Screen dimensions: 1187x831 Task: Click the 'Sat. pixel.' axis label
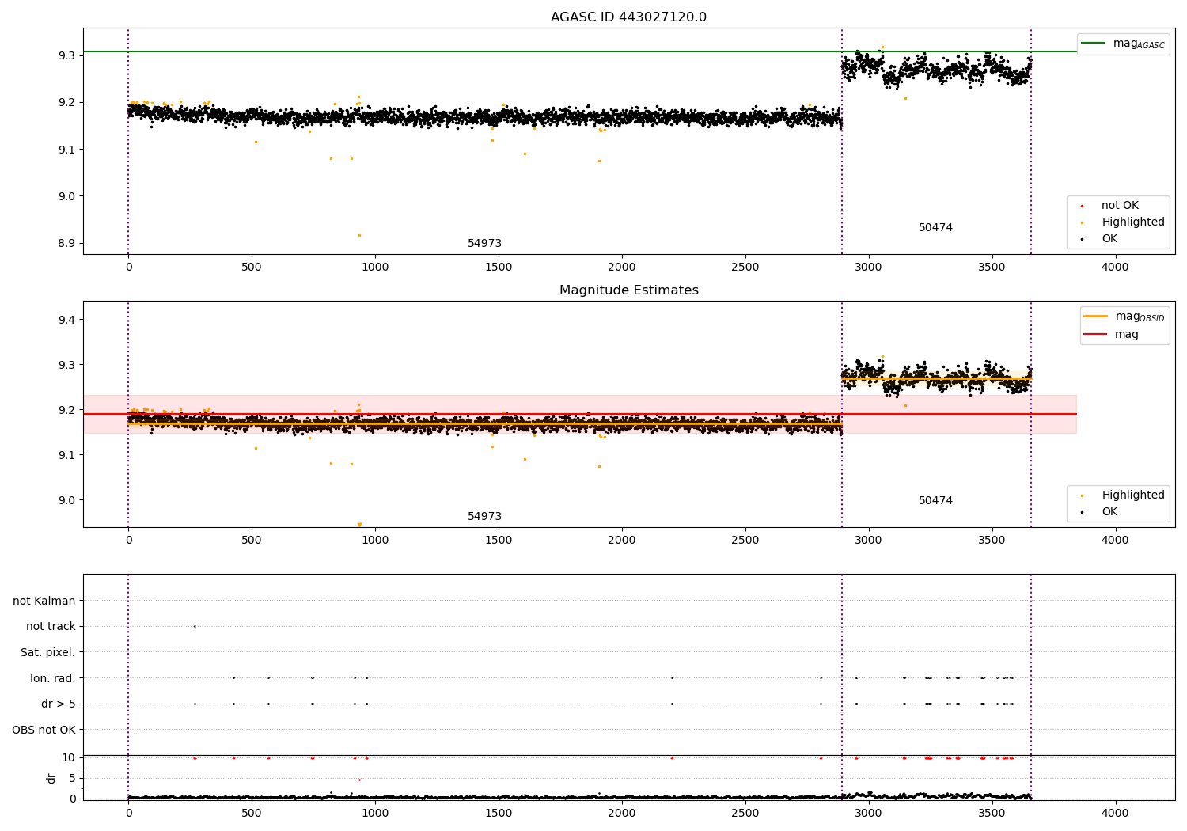point(48,653)
